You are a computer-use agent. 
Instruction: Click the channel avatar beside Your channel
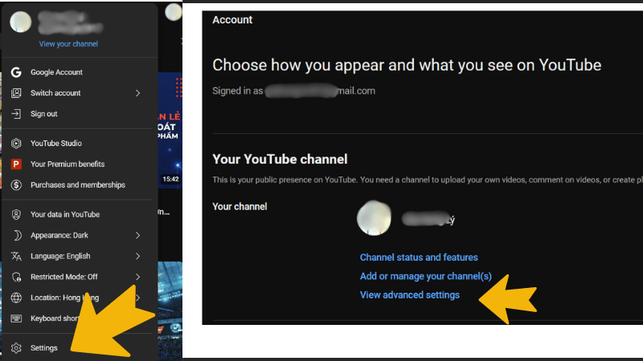(374, 217)
